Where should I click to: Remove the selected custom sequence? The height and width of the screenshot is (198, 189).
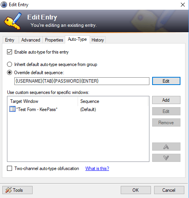(166, 123)
